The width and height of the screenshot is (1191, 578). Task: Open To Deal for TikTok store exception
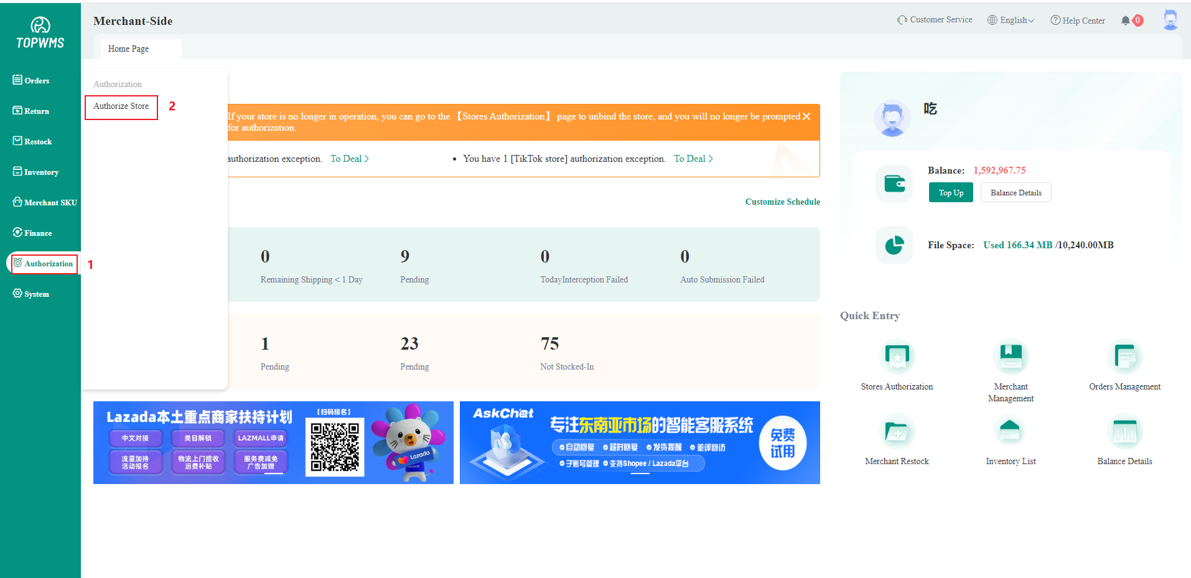pos(693,159)
